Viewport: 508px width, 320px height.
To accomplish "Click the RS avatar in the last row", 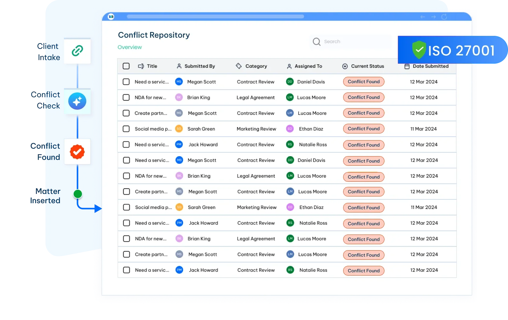I will (290, 270).
